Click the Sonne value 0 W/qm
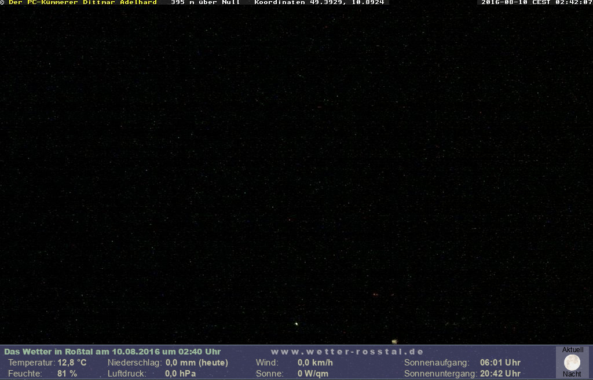The width and height of the screenshot is (593, 380). tap(313, 374)
